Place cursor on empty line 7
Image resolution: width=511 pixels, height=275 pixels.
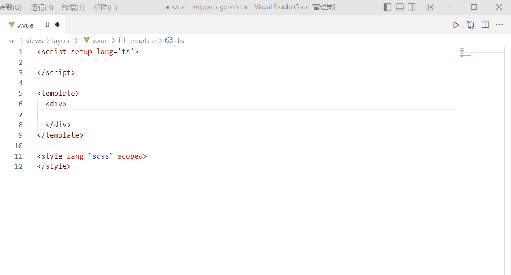tap(247, 114)
